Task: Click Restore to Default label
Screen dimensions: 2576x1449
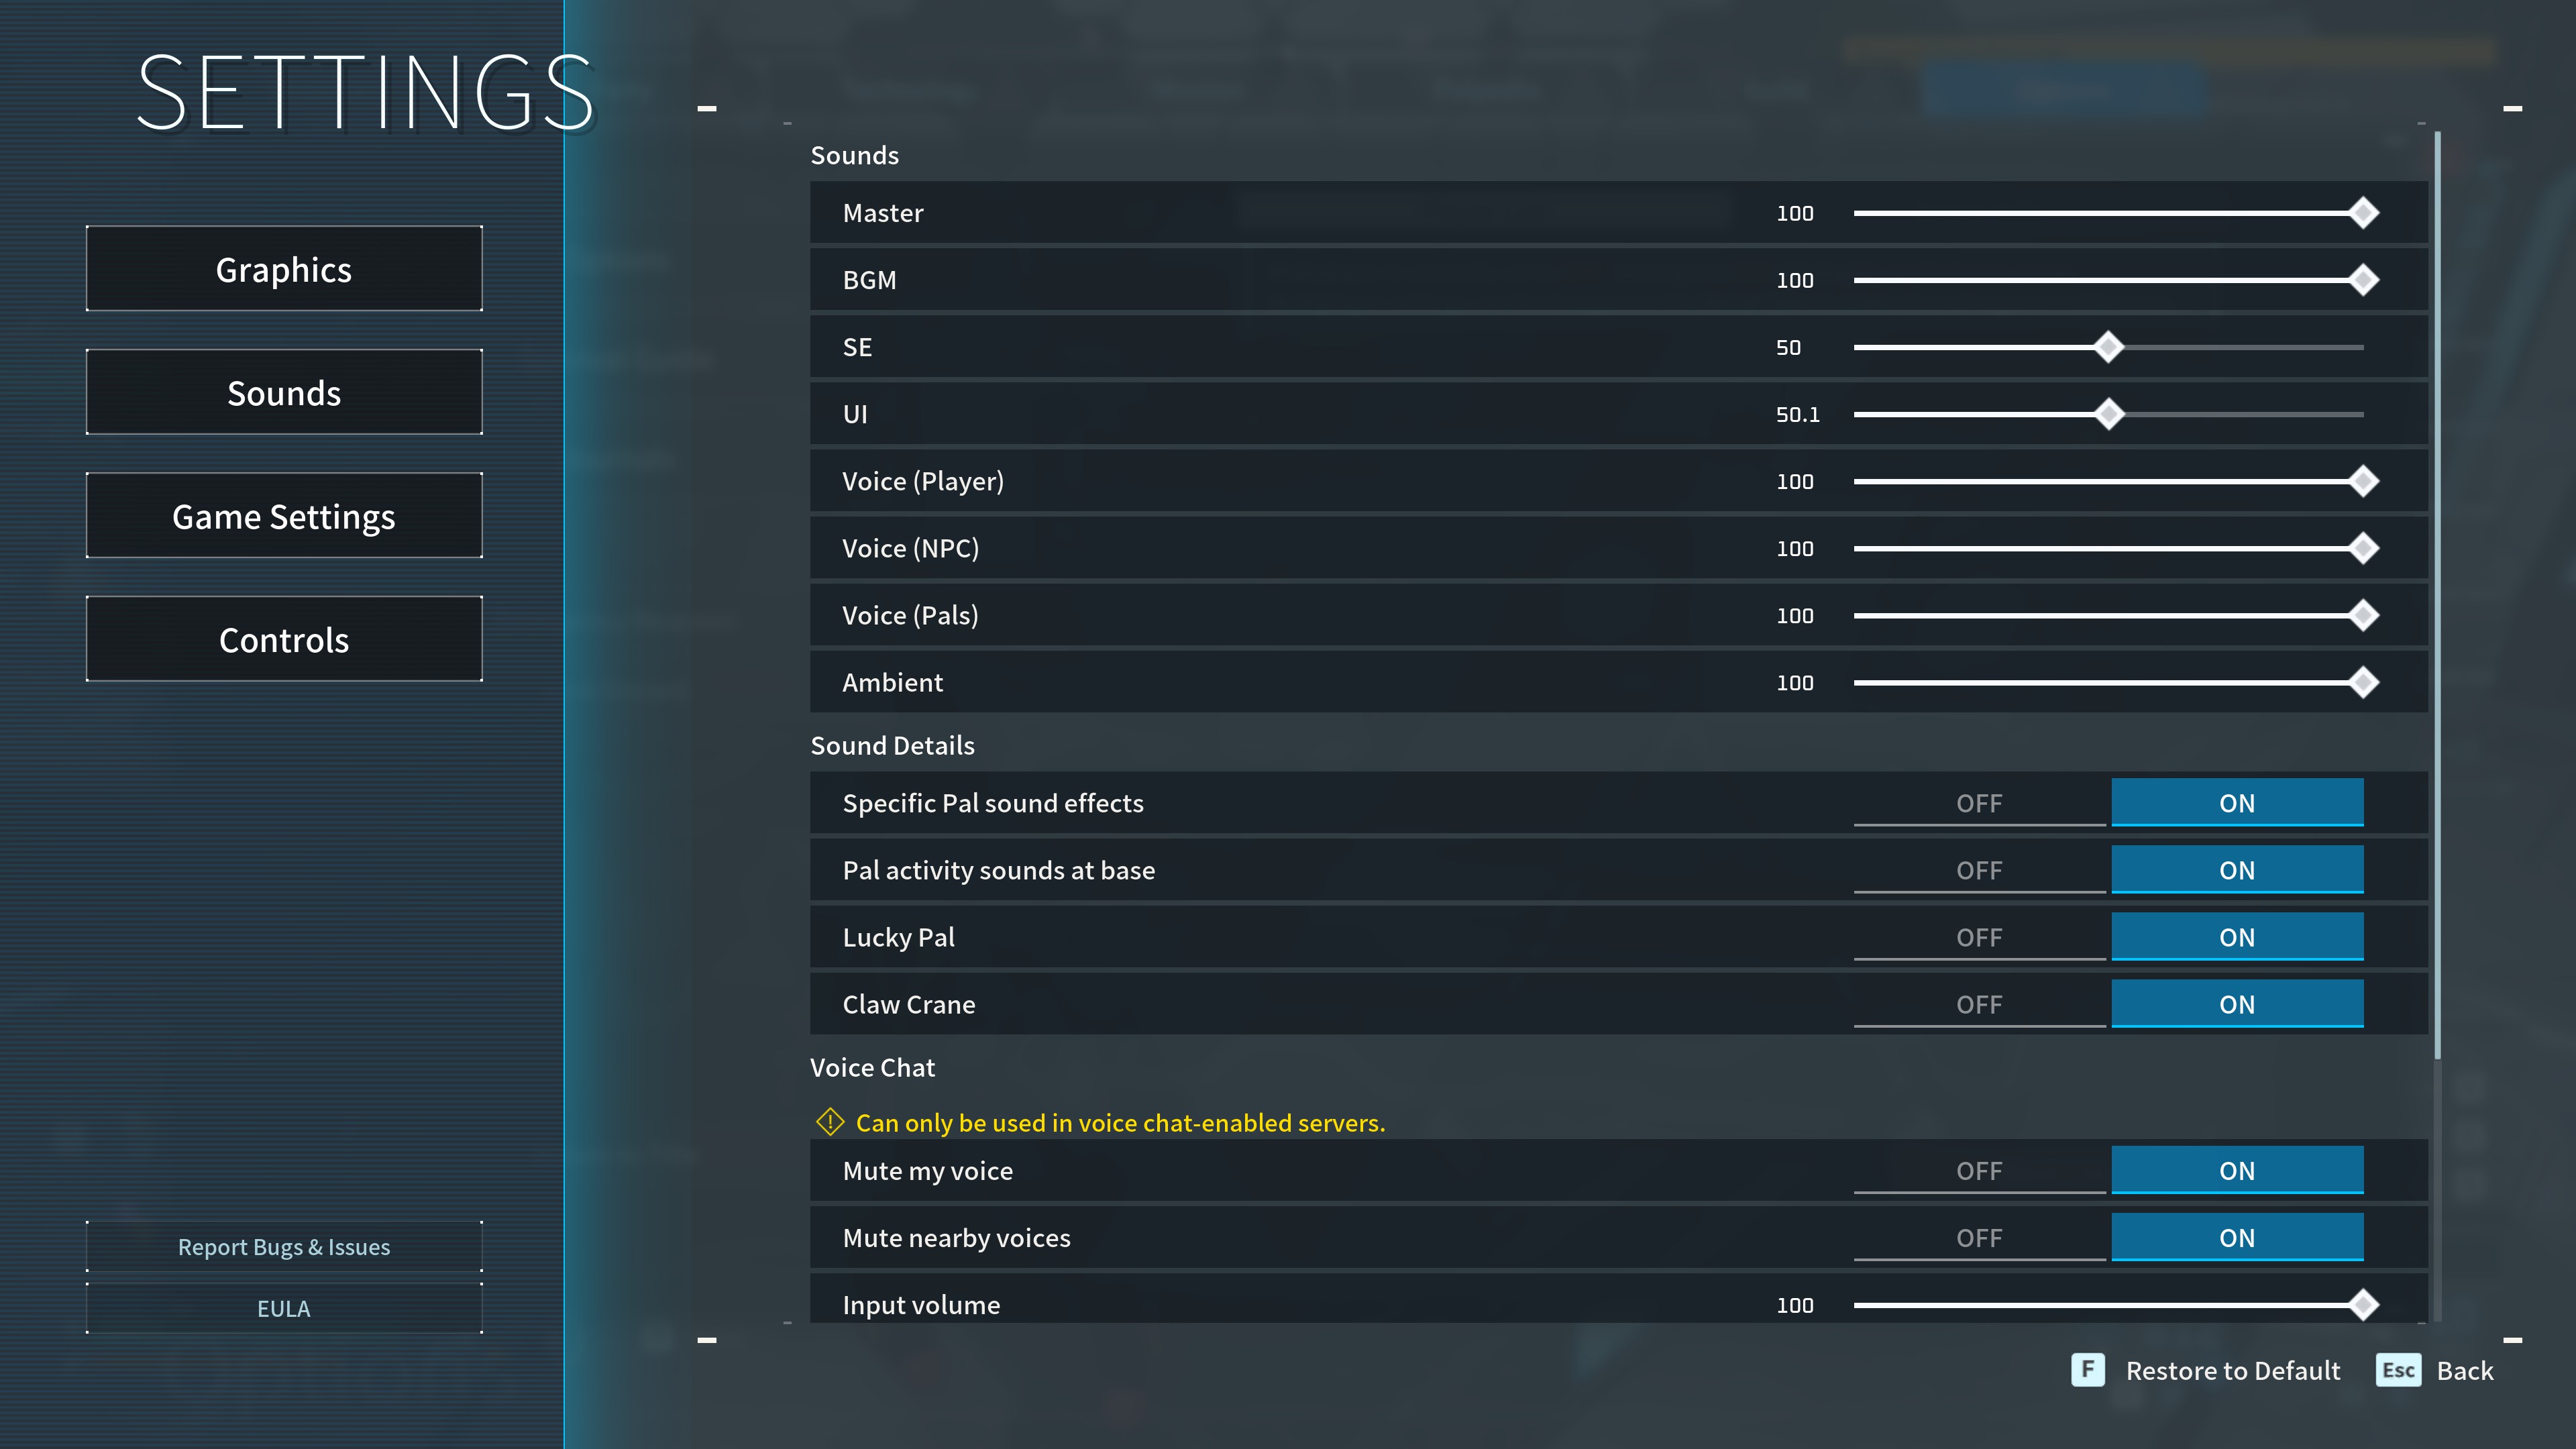Action: tap(2233, 1370)
